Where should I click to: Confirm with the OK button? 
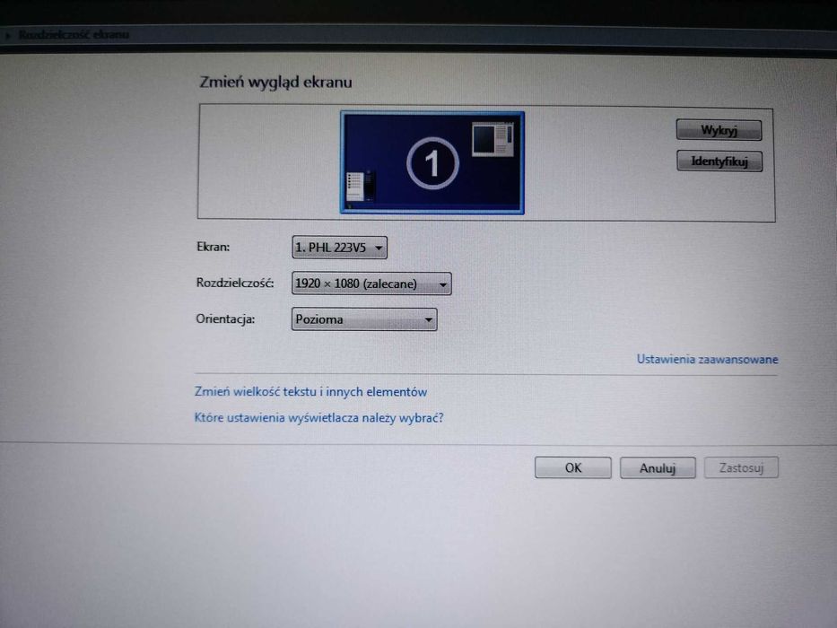(x=572, y=467)
